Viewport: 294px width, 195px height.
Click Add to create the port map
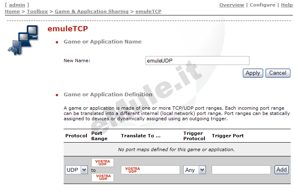[x=281, y=170]
